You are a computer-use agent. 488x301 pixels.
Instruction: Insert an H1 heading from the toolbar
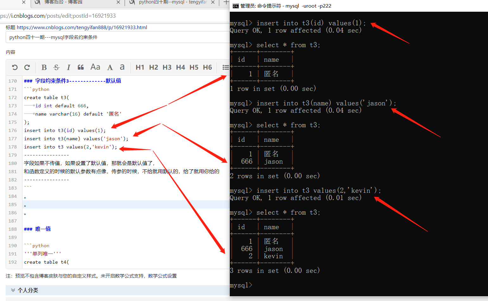click(140, 67)
